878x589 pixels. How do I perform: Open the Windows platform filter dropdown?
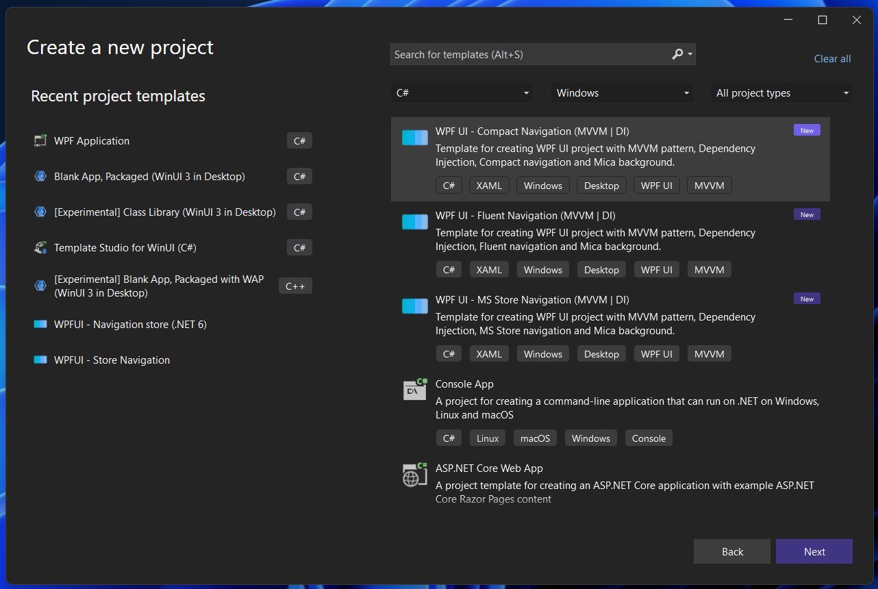[620, 92]
